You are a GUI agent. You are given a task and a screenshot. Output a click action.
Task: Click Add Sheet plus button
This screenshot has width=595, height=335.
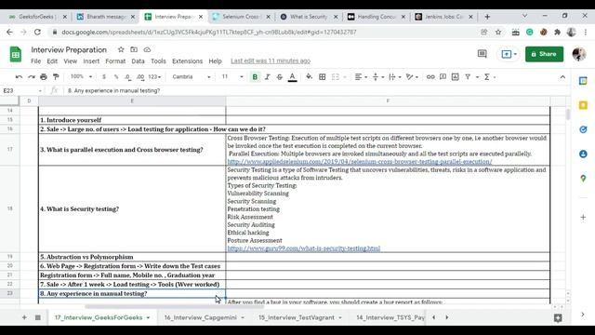(24, 317)
